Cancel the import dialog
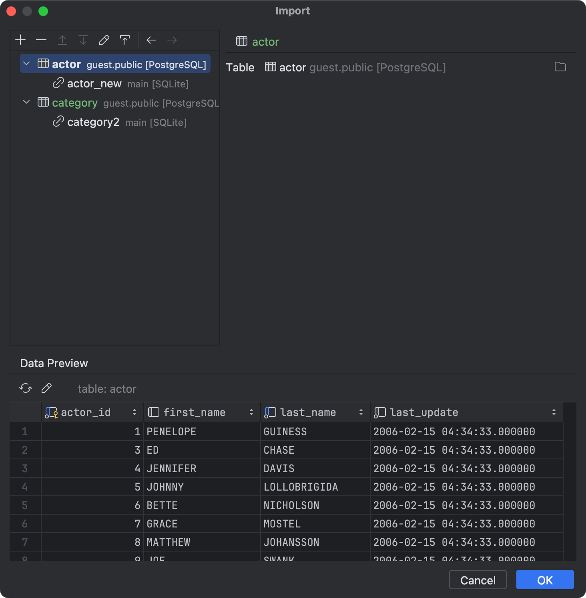The height and width of the screenshot is (598, 586). pos(478,580)
